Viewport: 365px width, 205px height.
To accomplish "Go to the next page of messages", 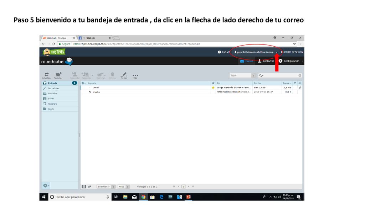I will coord(188,186).
